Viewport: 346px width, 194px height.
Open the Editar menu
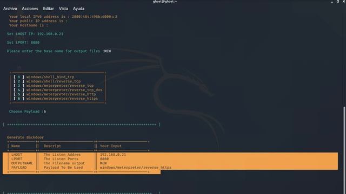[x=48, y=9]
